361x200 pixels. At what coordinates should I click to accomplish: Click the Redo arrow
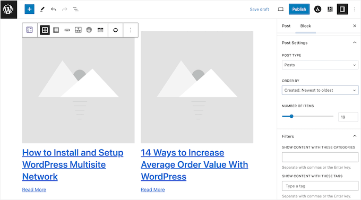coord(65,9)
